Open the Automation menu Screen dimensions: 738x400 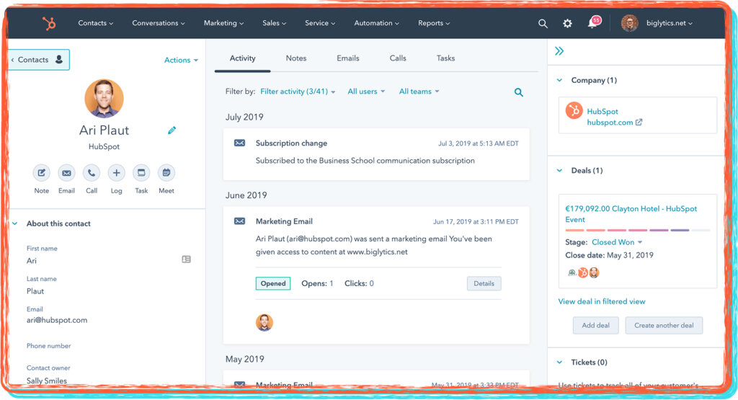coord(376,23)
